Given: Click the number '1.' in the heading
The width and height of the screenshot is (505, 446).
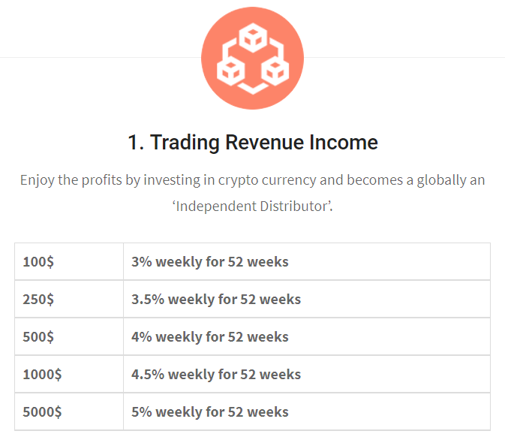Looking at the screenshot, I should [x=136, y=143].
